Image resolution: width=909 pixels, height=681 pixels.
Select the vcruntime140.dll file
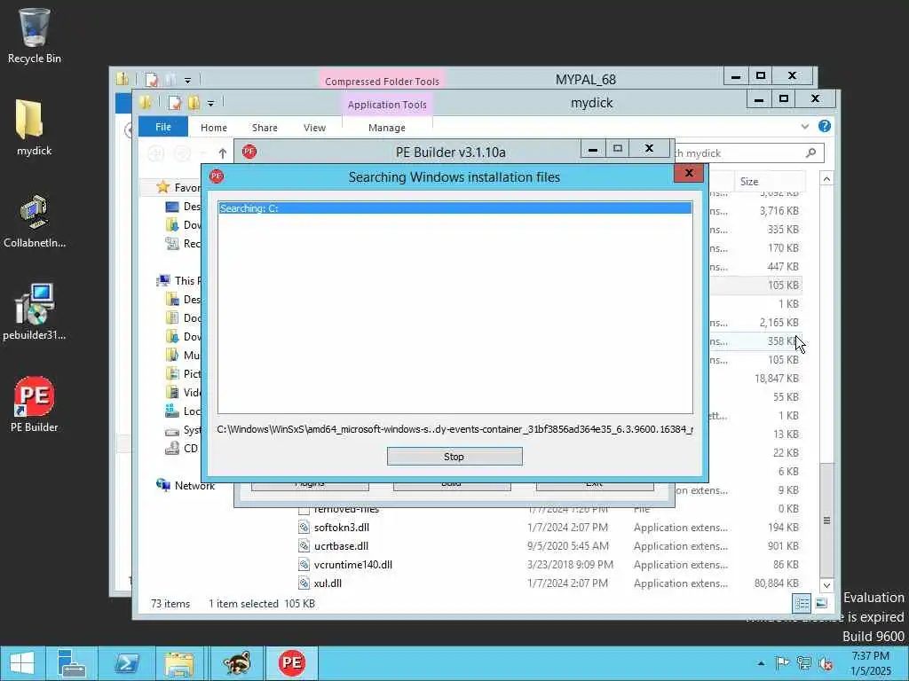coord(352,564)
